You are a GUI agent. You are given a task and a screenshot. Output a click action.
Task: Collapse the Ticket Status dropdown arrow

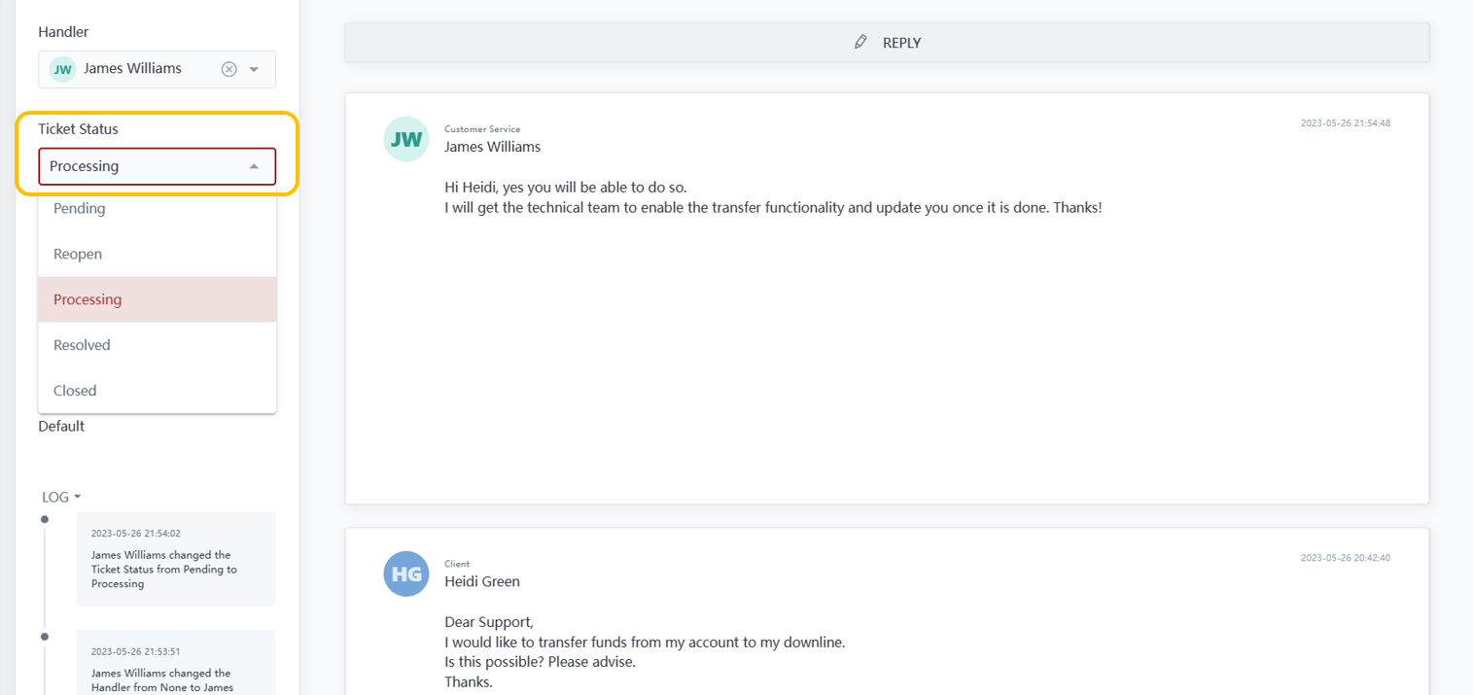tap(254, 166)
